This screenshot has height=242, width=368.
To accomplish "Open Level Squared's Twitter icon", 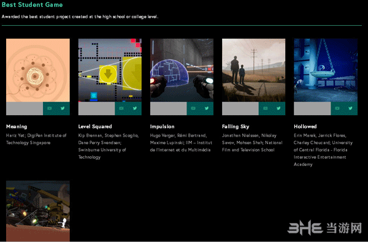I will tap(135, 108).
